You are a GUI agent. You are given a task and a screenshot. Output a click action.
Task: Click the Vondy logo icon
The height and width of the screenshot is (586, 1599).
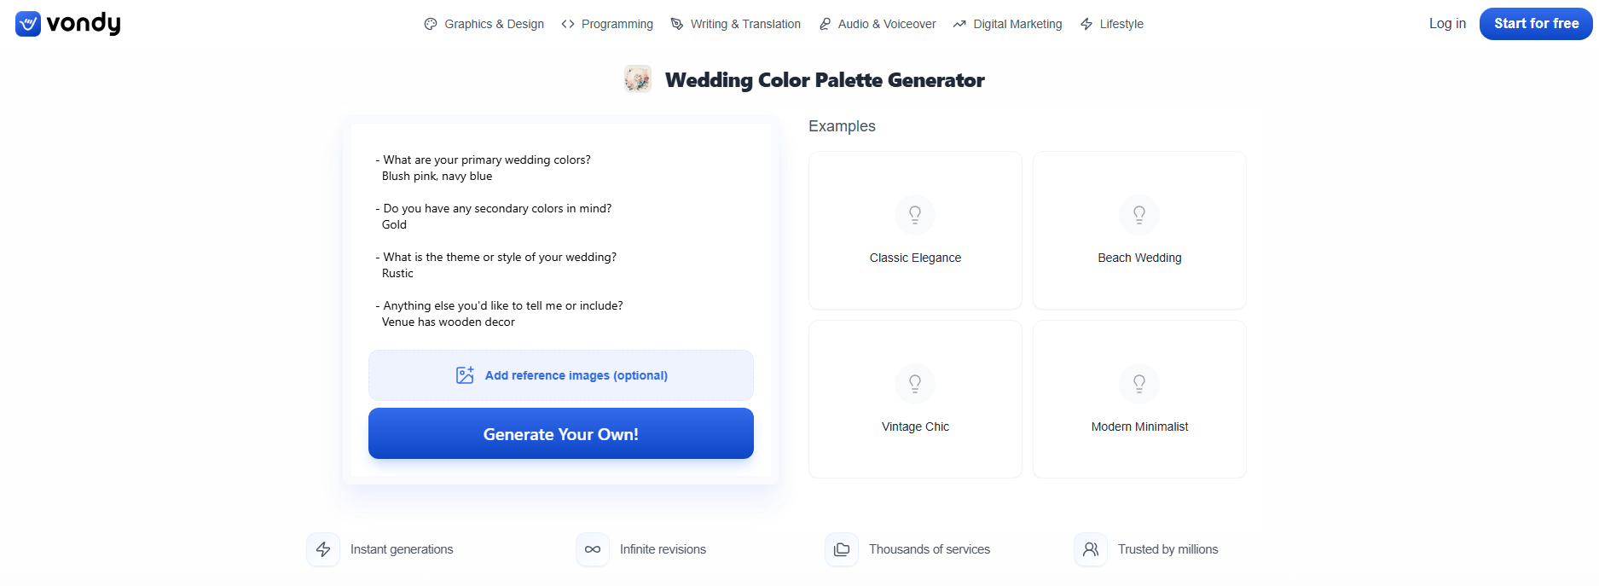27,24
